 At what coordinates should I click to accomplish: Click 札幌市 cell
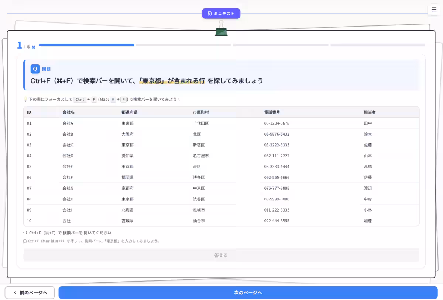click(199, 210)
